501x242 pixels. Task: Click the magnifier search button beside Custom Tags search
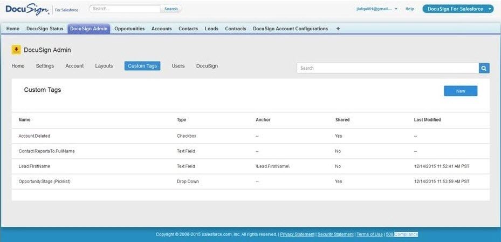tap(484, 68)
